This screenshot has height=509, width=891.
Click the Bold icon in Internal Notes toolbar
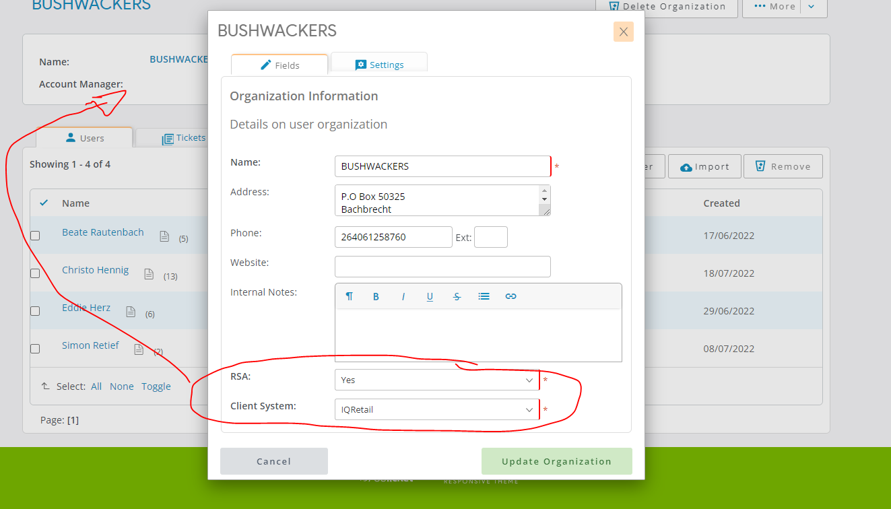(376, 296)
